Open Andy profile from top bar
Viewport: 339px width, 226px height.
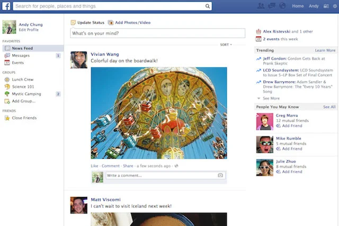314,6
